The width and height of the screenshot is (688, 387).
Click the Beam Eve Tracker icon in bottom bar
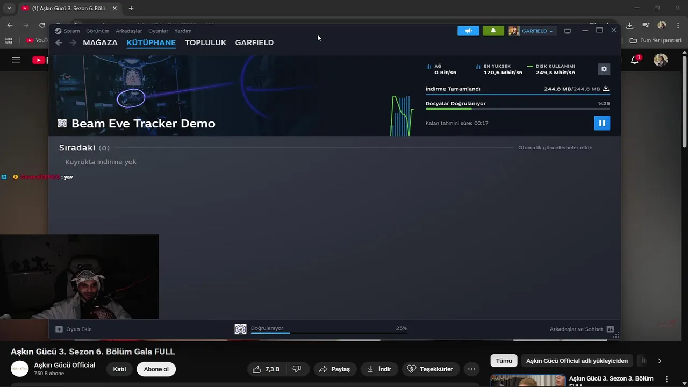pyautogui.click(x=240, y=329)
